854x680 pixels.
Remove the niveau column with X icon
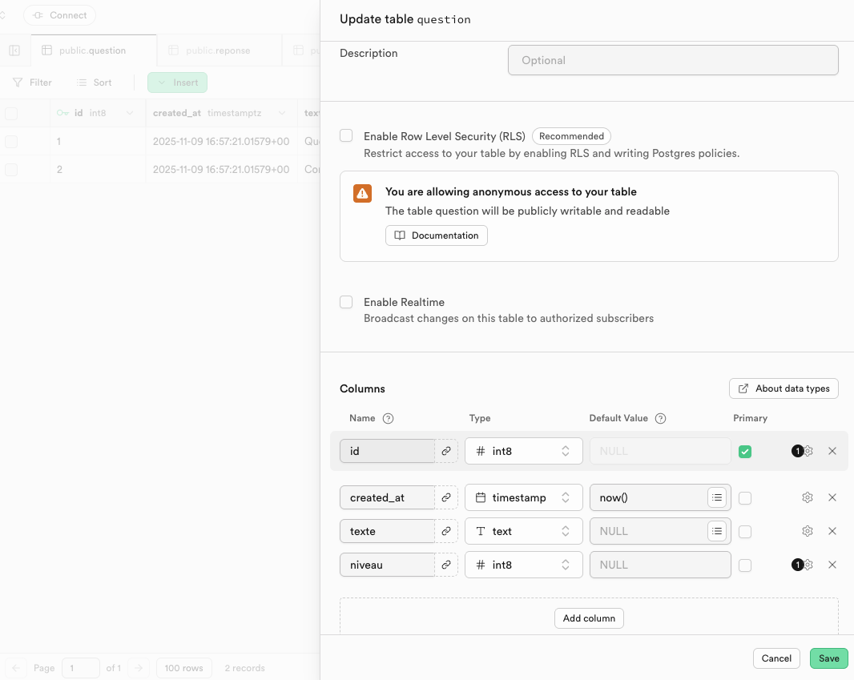(x=832, y=565)
